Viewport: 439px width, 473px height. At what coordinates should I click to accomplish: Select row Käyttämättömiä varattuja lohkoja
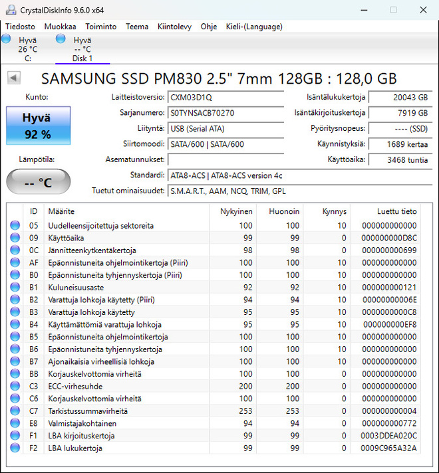(214, 324)
